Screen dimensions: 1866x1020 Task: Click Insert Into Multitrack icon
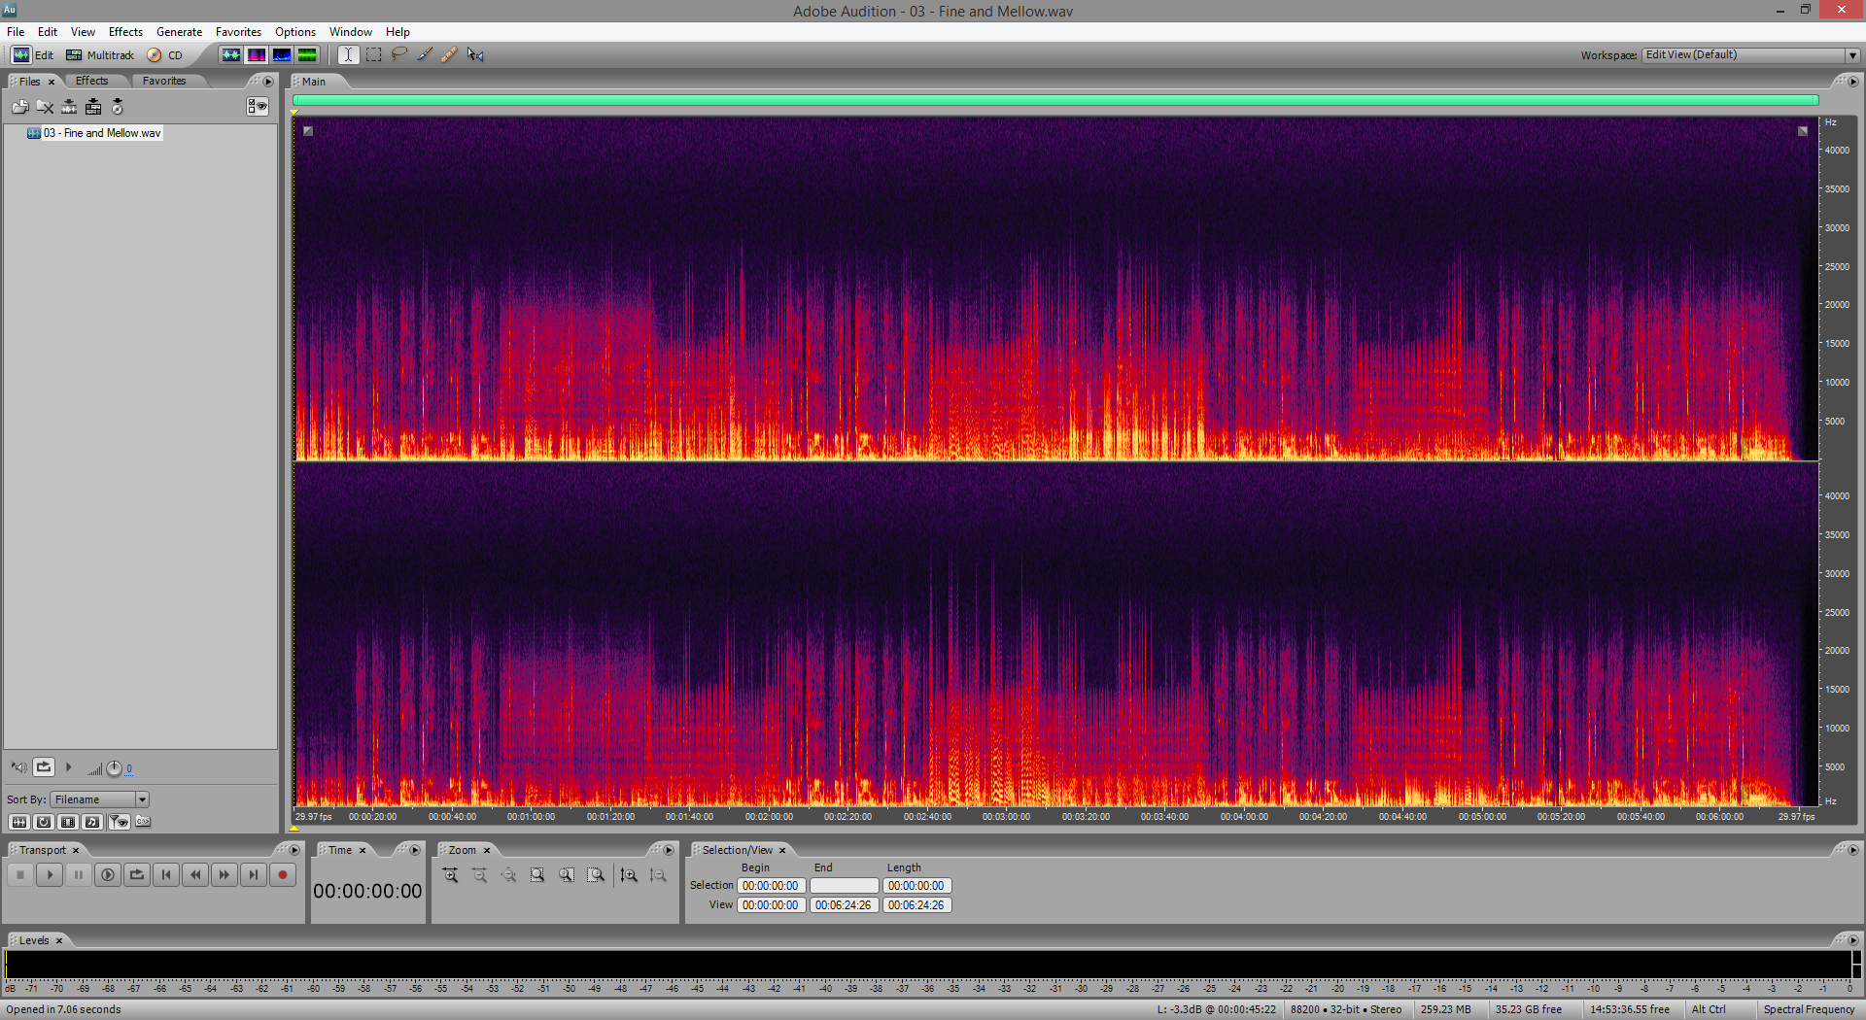tap(93, 107)
